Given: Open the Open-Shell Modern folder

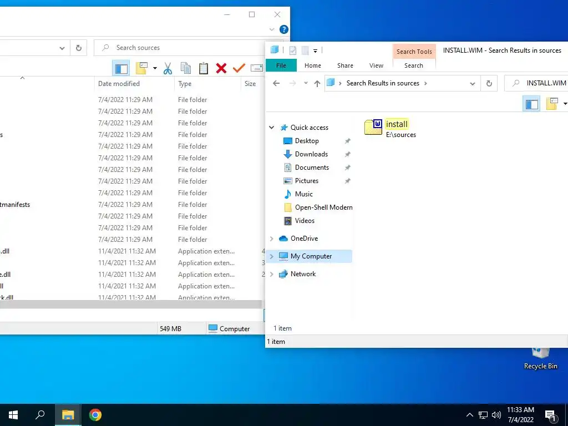Looking at the screenshot, I should (323, 207).
